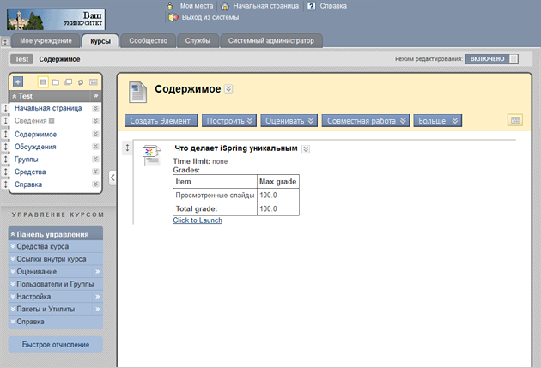Switch to Сообщество tab
The width and height of the screenshot is (541, 368).
tap(148, 40)
